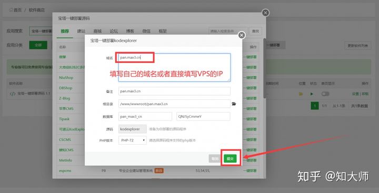The width and height of the screenshot is (379, 193).
Task: Open the PHP-72 version dropdown
Action: [133, 140]
